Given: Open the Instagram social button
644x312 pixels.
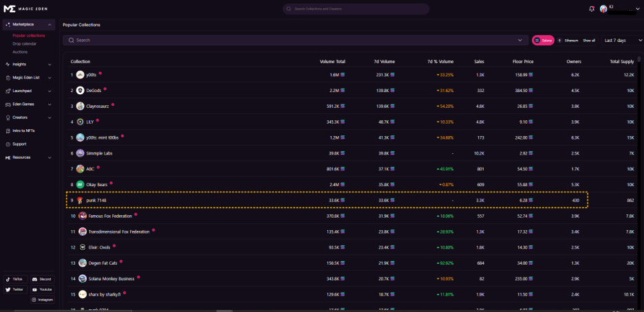Looking at the screenshot, I should click(42, 300).
